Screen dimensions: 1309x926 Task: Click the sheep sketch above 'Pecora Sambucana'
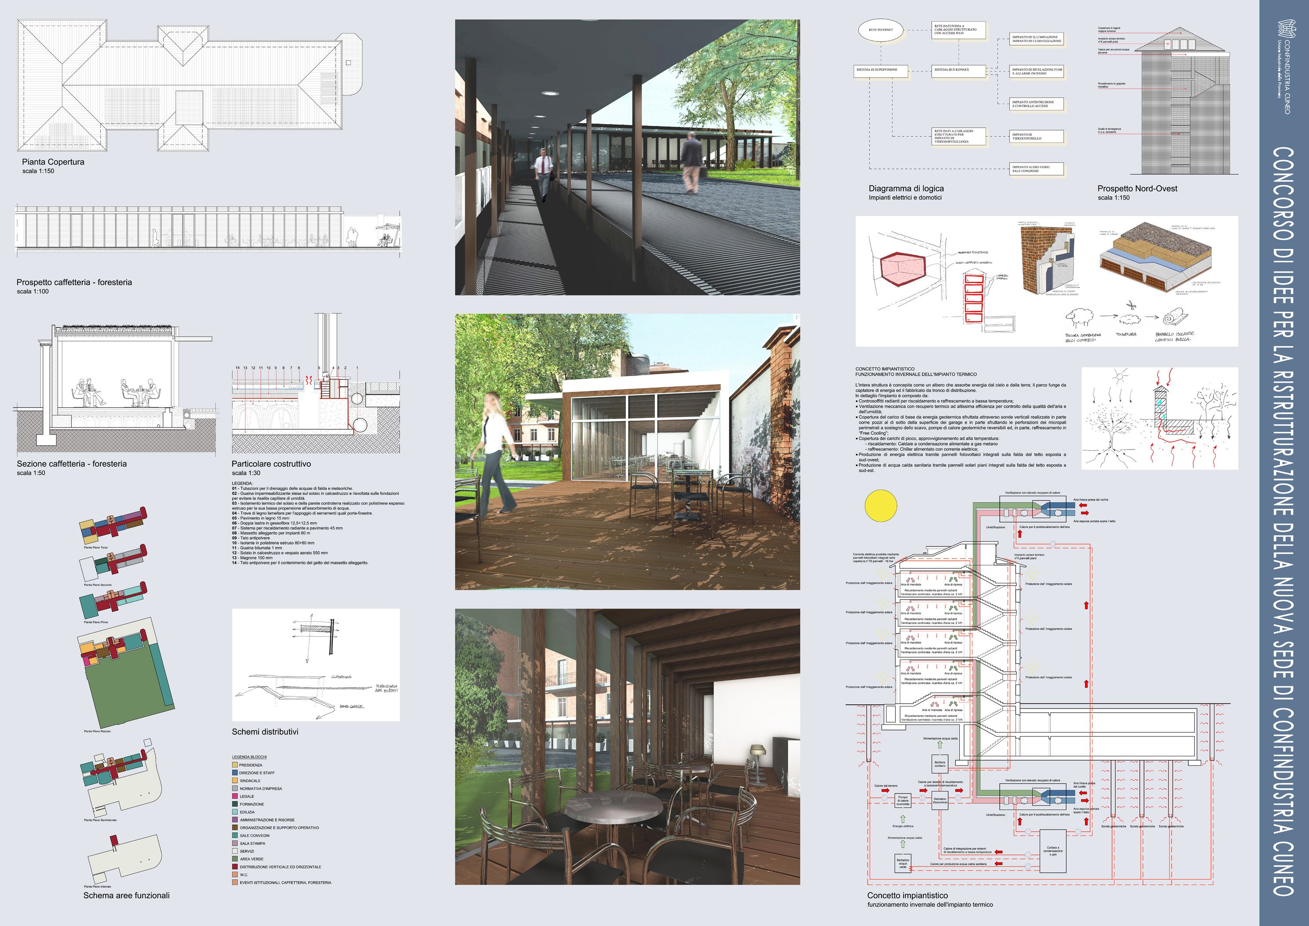[x=1079, y=317]
